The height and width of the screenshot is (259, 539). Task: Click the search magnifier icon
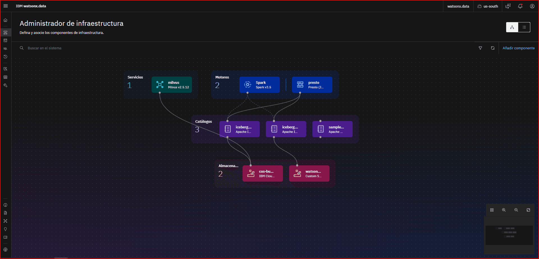tap(22, 48)
